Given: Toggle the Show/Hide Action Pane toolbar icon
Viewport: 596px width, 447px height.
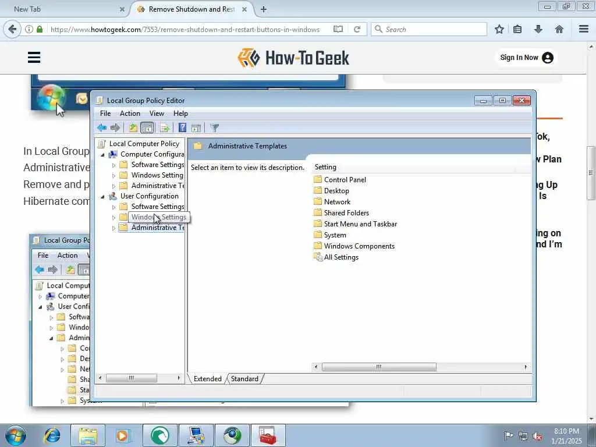Looking at the screenshot, I should (196, 128).
